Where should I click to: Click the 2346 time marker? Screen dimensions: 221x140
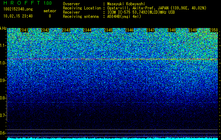coord(129,30)
